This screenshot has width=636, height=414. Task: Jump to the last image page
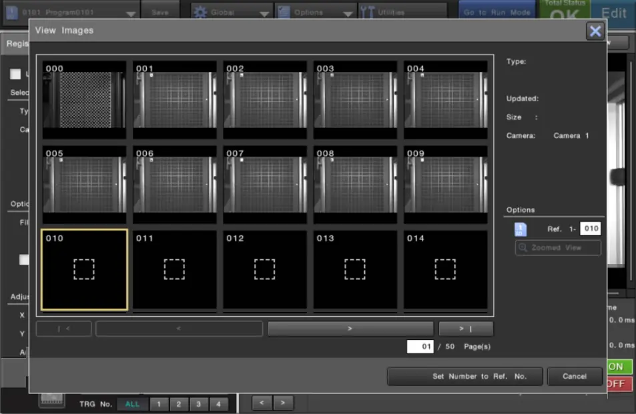point(465,329)
